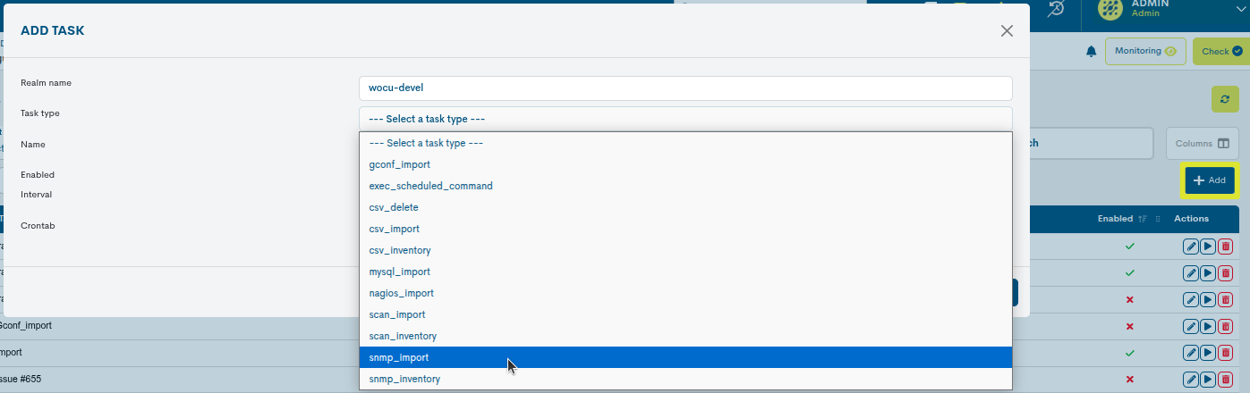
Task: Choose nagios_import task type
Action: tap(685, 293)
